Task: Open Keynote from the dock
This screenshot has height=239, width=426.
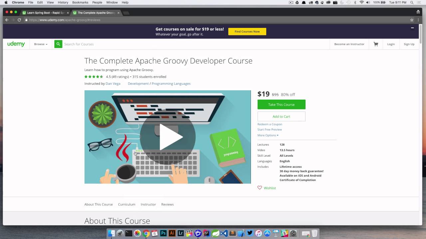Action: coord(276,233)
